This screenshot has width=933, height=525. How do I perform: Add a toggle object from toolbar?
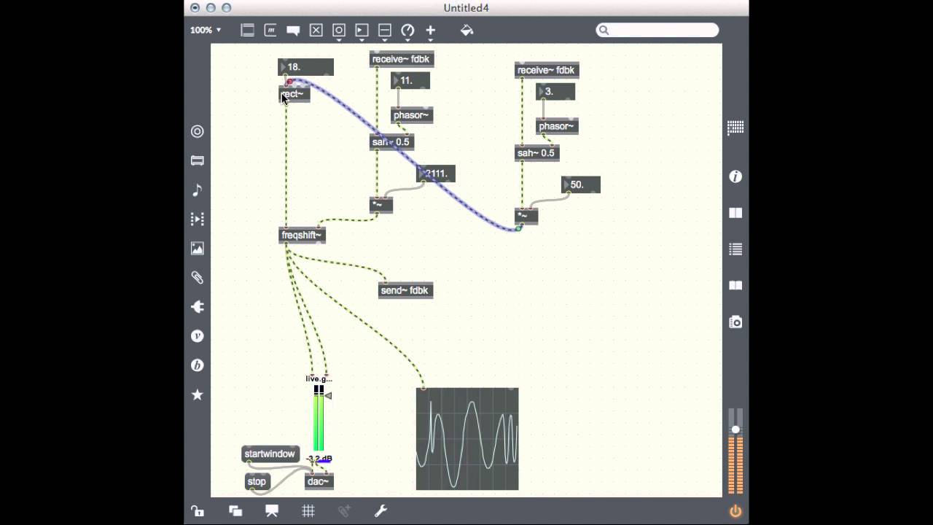pyautogui.click(x=316, y=30)
